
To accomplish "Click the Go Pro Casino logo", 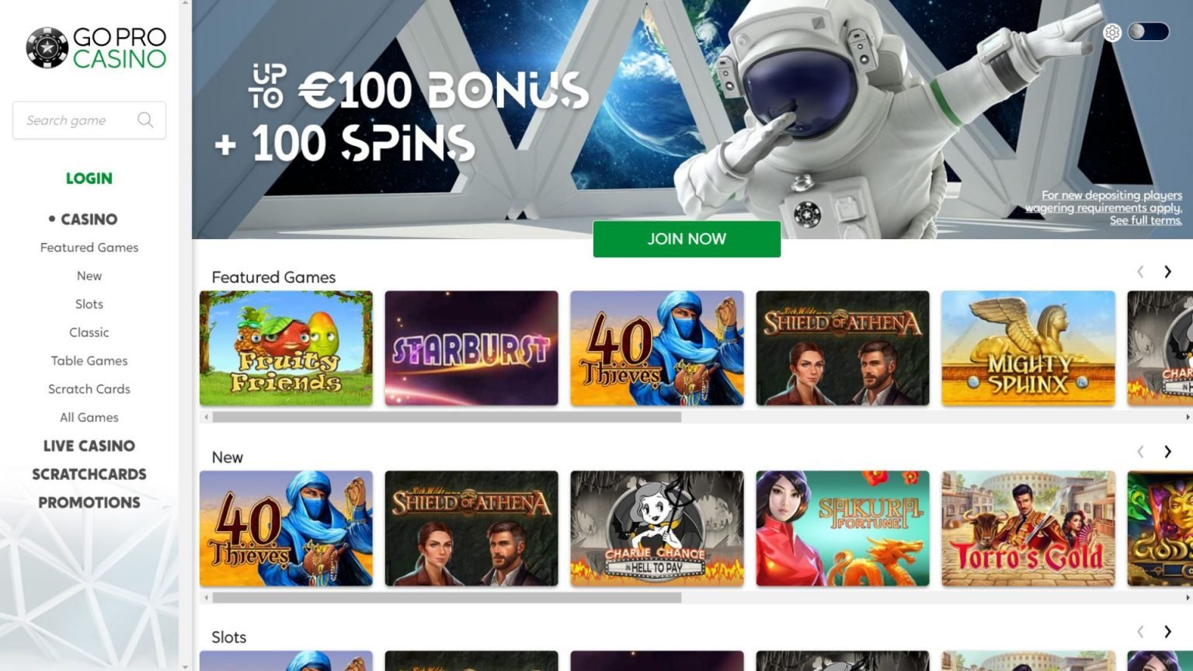I will click(96, 47).
